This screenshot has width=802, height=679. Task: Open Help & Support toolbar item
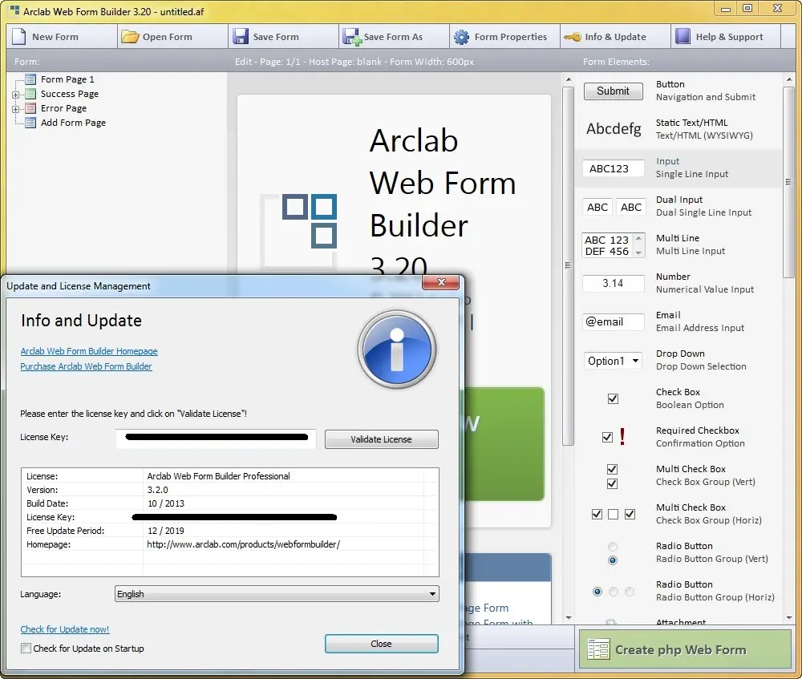[x=726, y=36]
